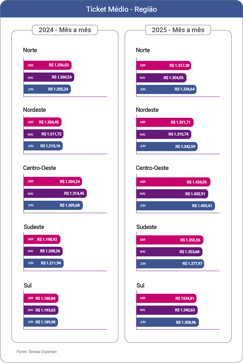The image size is (243, 363).
Task: Click the "Ticket Médio - Região" title banner
Action: (121, 9)
